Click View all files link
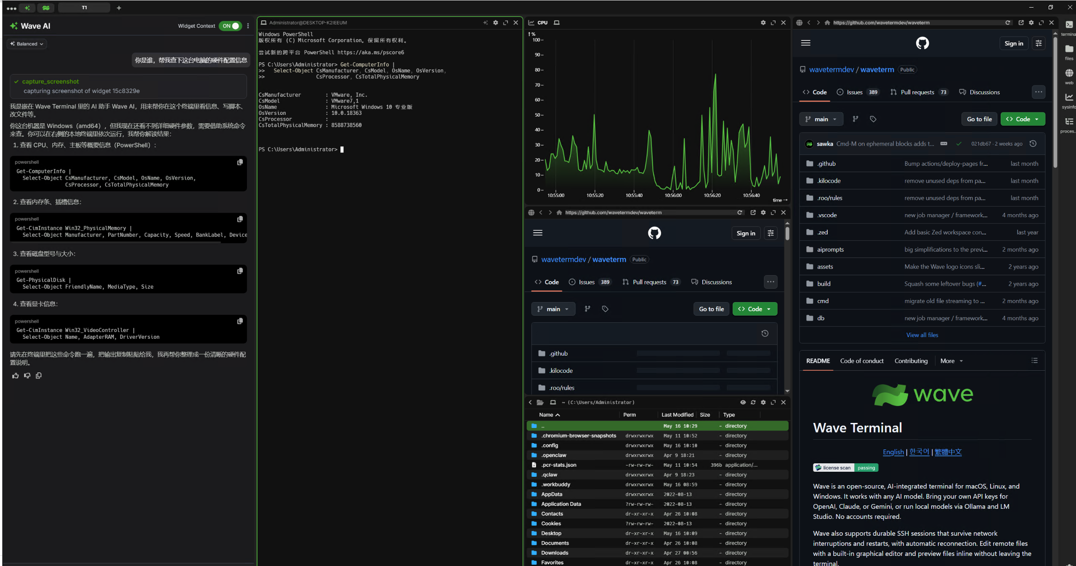1076x566 pixels. pyautogui.click(x=922, y=335)
